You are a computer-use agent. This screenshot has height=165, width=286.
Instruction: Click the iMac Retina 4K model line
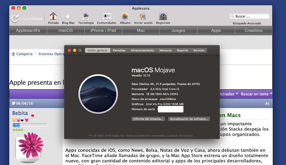click(166, 84)
